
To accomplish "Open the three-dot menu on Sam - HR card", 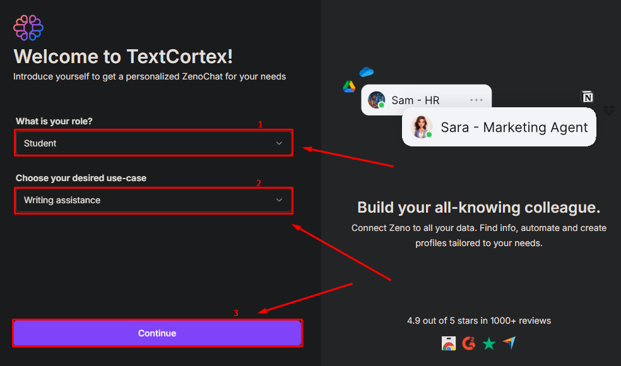I will pos(476,100).
